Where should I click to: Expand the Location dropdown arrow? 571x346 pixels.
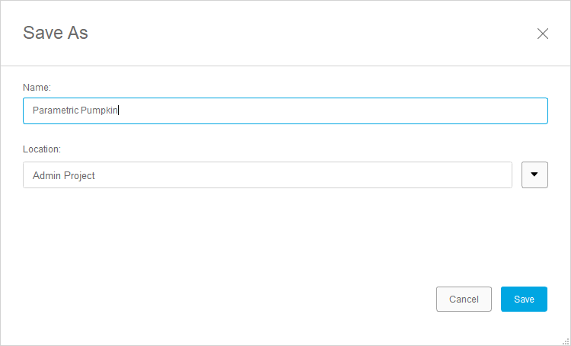[x=534, y=175]
